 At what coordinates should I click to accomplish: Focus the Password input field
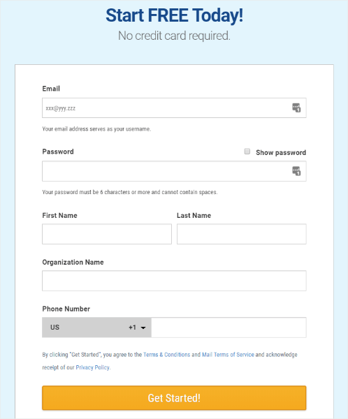[x=174, y=171]
